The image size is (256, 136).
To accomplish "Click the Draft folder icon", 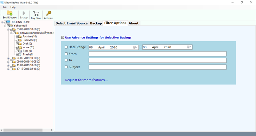I will click(x=20, y=44).
